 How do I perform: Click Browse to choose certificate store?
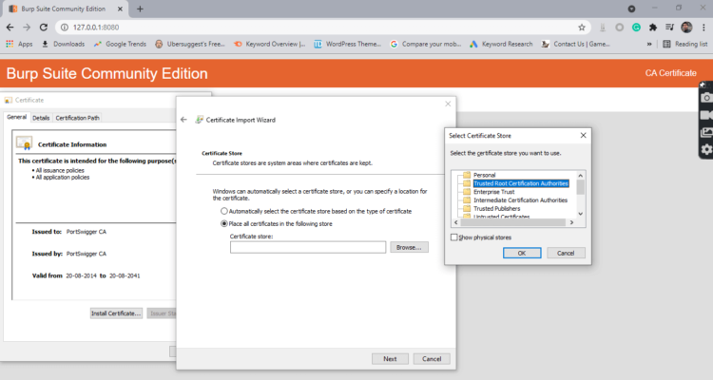[409, 247]
